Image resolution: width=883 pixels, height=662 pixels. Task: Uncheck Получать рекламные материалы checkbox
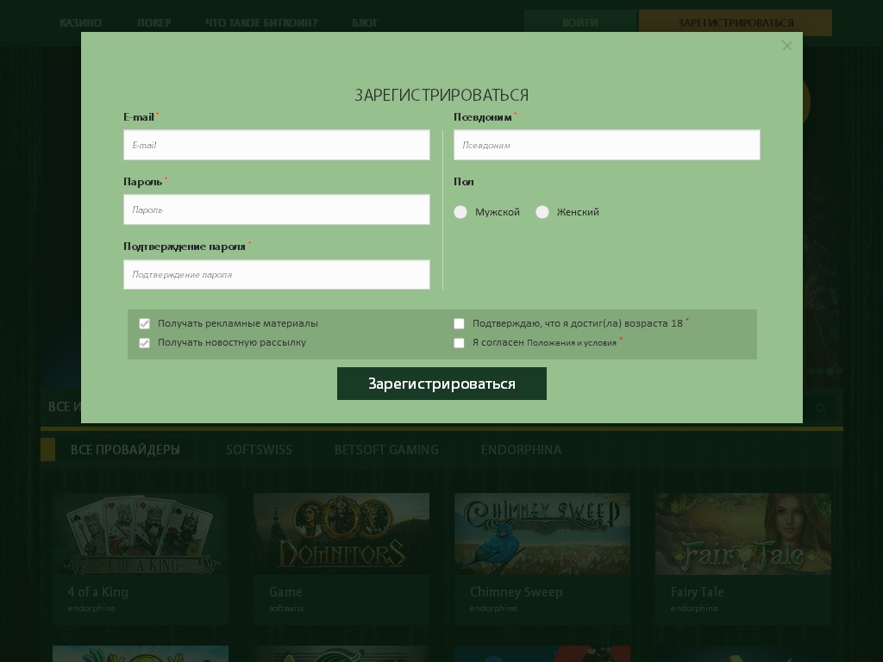coord(145,324)
